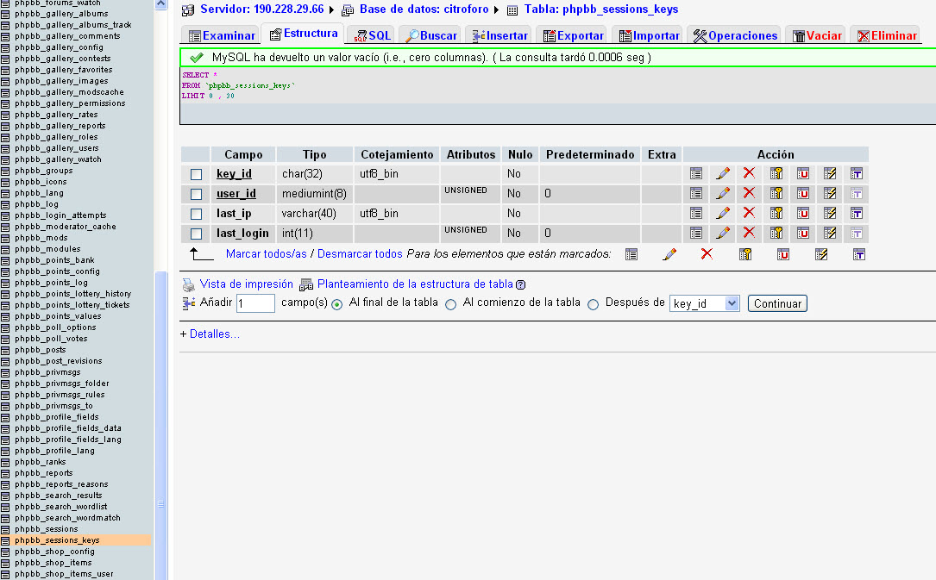Click primary key icon for last_ip row
936x580 pixels.
tap(776, 213)
